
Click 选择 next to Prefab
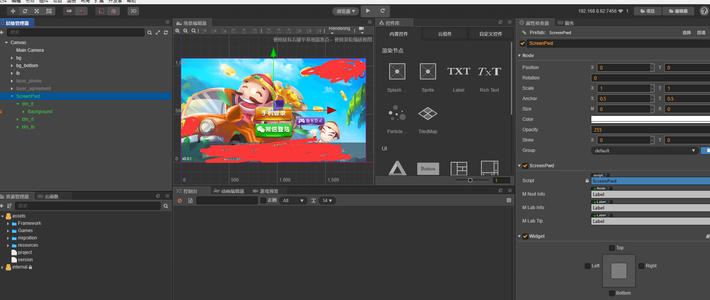(687, 33)
